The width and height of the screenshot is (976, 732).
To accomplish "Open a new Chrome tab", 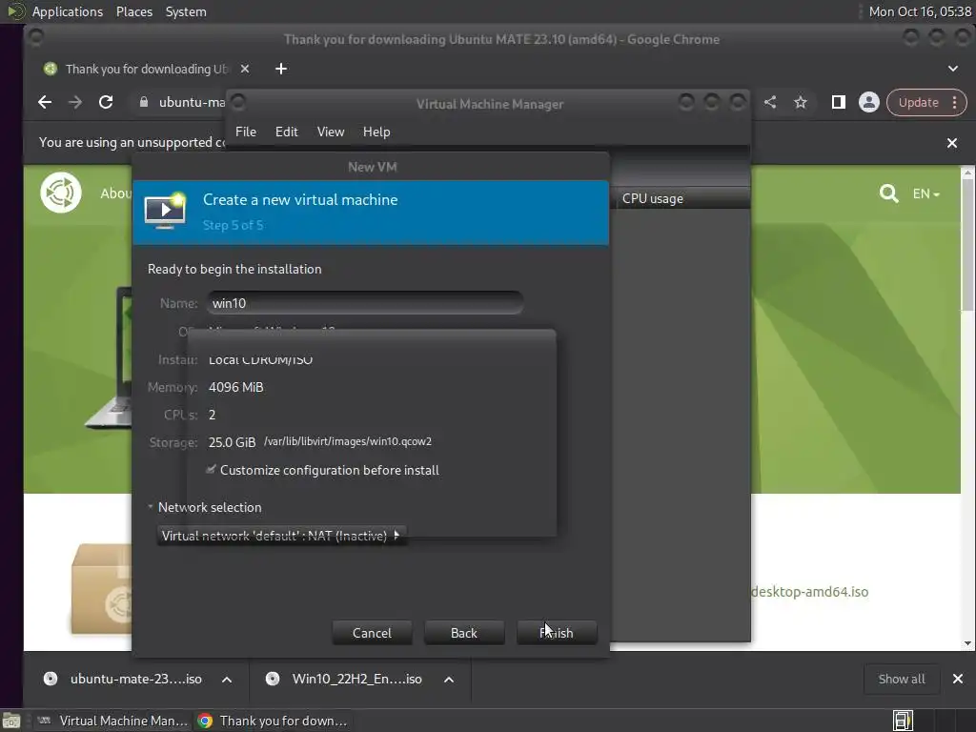I will [x=281, y=69].
